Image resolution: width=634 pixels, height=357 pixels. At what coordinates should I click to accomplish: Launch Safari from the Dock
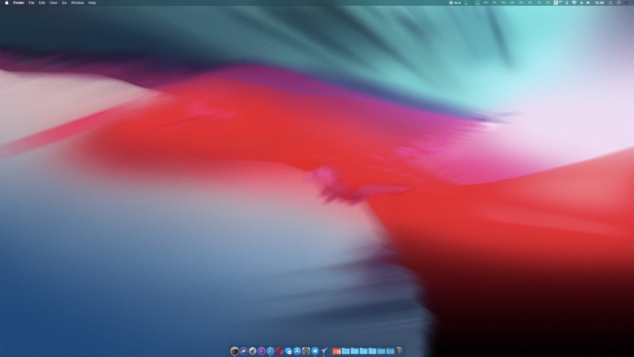(x=270, y=351)
